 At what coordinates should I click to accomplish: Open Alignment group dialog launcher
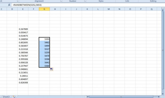click(61, 1)
